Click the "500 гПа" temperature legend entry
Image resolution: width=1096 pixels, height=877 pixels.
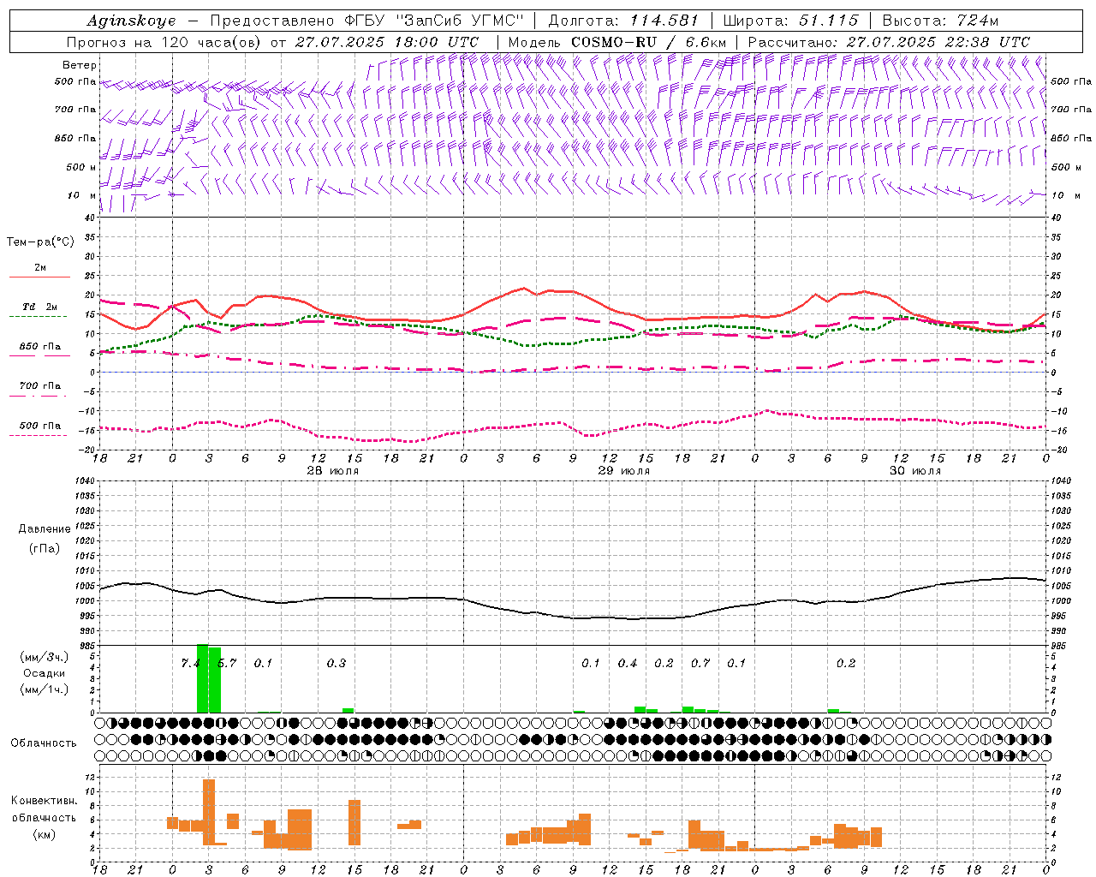pyautogui.click(x=40, y=426)
